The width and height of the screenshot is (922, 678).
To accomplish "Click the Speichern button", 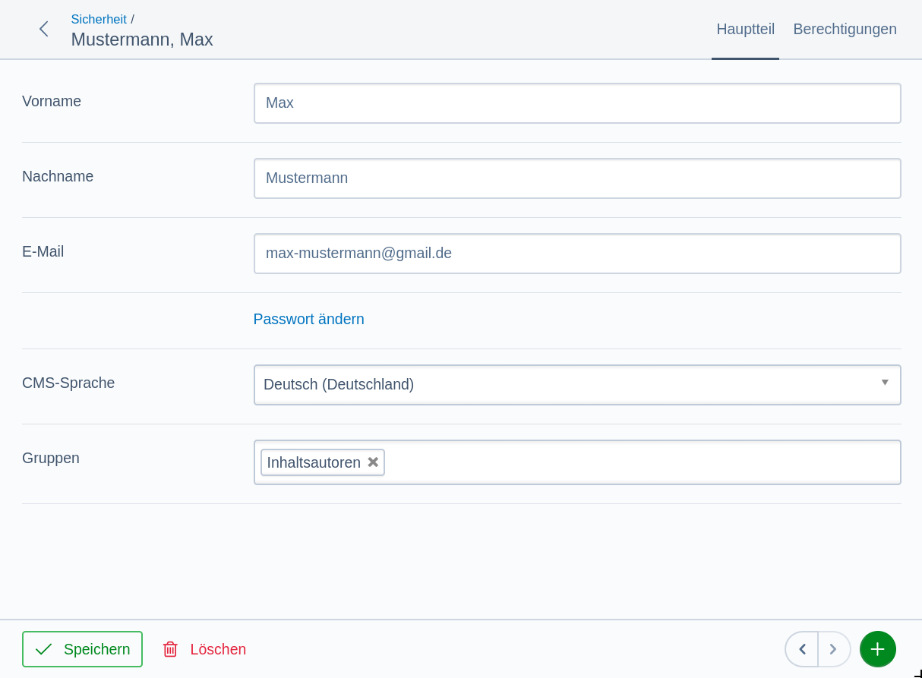I will coord(82,649).
